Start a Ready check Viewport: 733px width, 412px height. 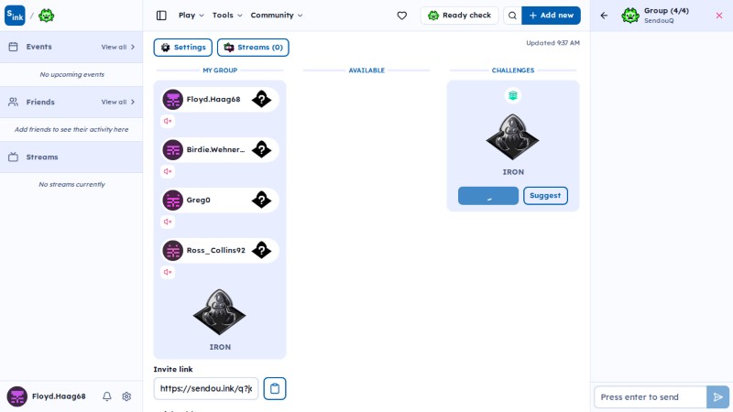[460, 16]
